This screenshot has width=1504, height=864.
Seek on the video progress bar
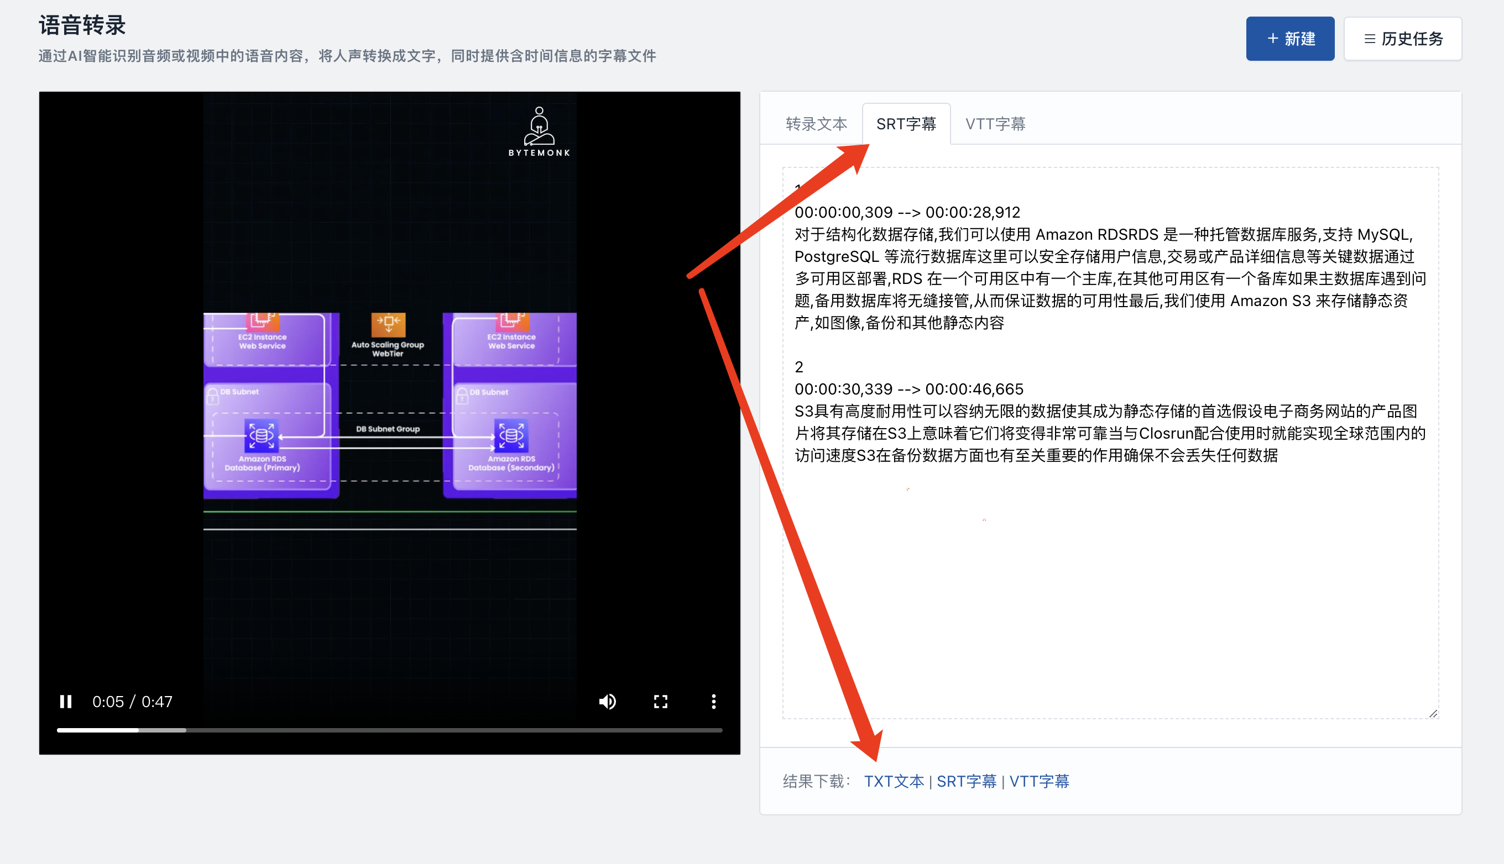(389, 730)
